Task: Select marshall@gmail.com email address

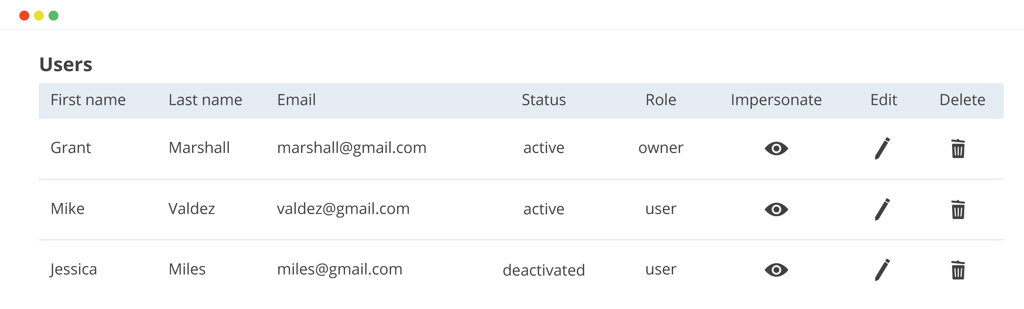Action: 352,148
